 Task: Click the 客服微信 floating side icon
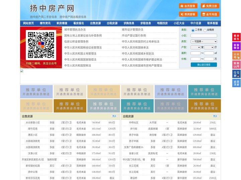click(236, 46)
